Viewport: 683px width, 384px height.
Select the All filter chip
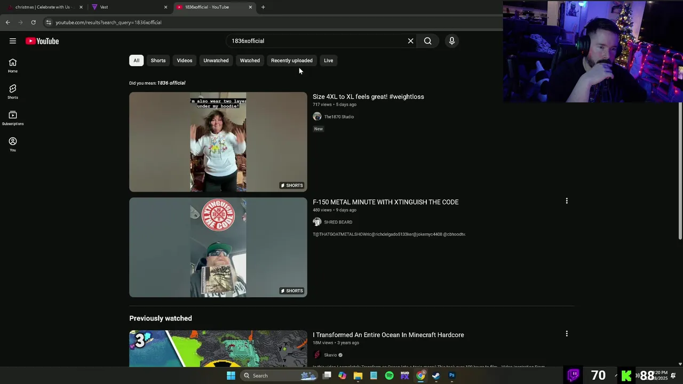pyautogui.click(x=137, y=60)
